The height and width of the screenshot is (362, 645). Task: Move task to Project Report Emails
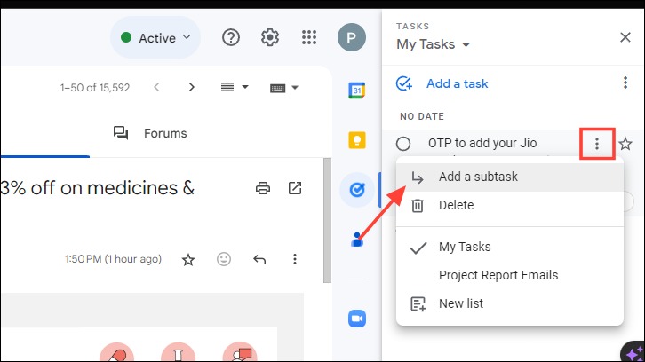click(510, 275)
